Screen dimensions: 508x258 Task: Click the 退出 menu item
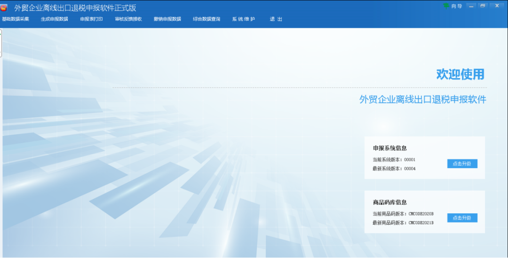coord(276,19)
